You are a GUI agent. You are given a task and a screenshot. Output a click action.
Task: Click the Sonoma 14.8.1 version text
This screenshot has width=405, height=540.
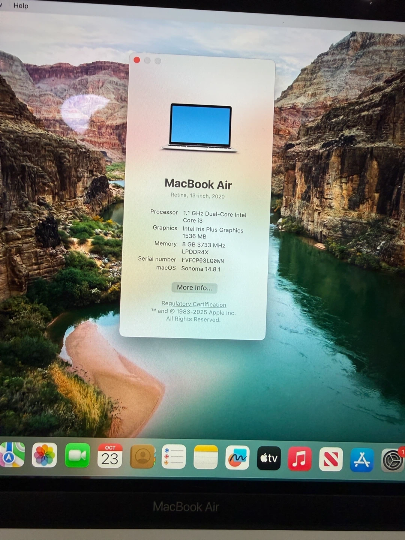(201, 269)
